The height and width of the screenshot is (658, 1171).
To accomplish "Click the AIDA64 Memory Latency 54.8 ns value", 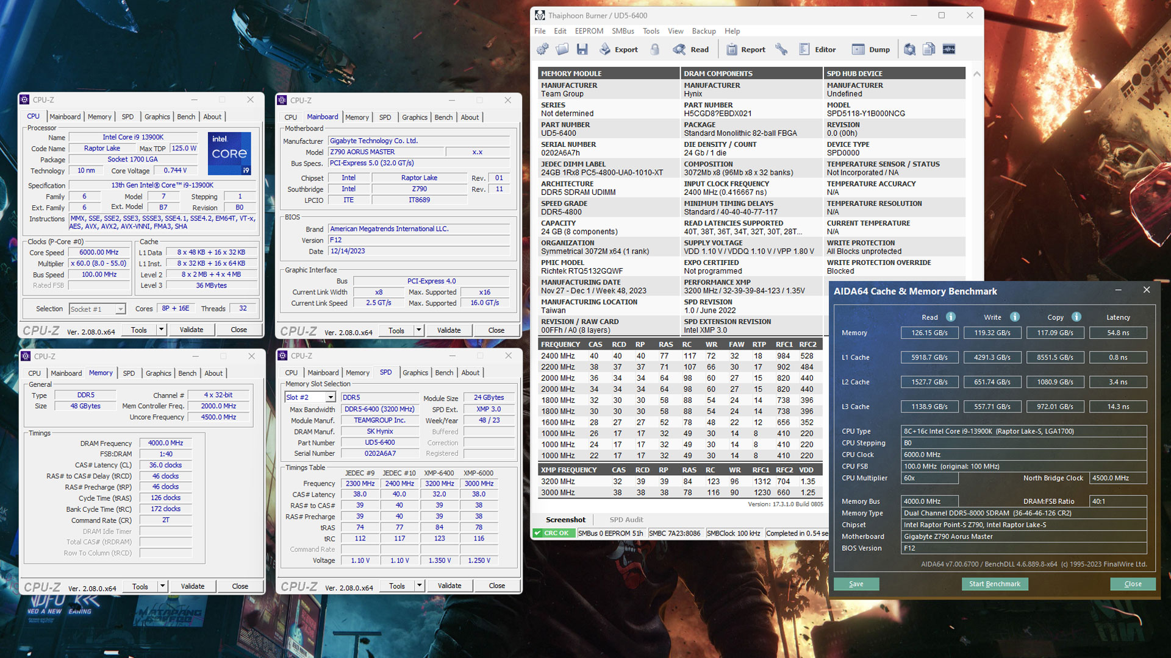I will click(1118, 333).
